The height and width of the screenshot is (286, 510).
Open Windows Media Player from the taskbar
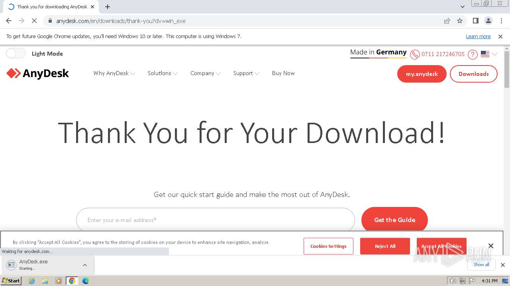point(59,281)
